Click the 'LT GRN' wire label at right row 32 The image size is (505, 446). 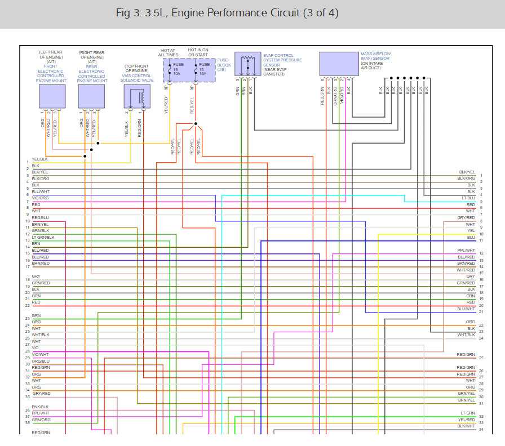coord(468,413)
